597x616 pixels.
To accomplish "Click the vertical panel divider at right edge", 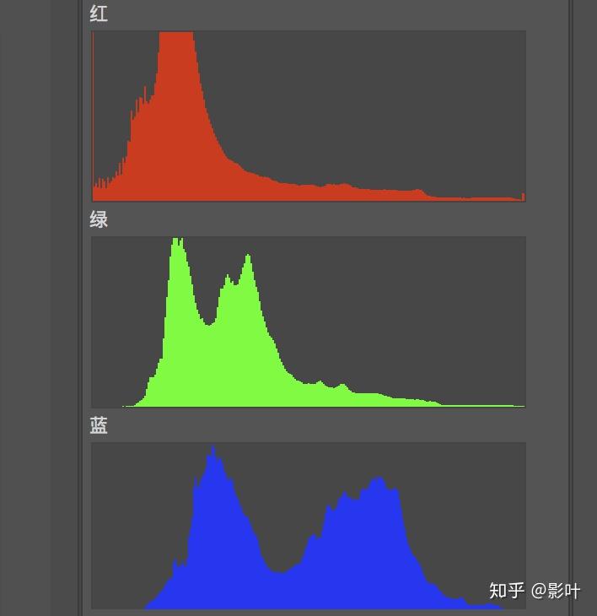I will [571, 308].
